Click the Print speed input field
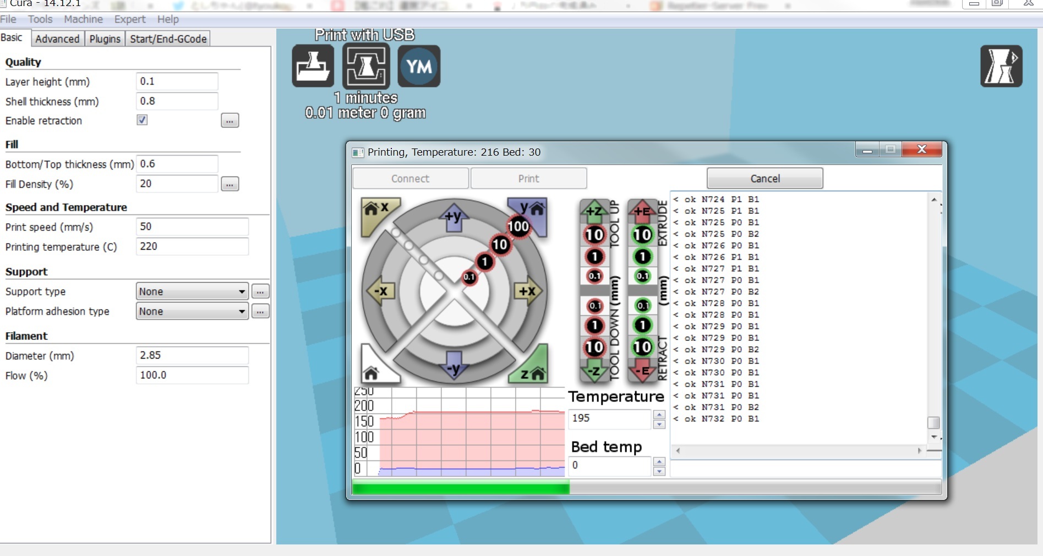Screen dimensions: 1043x556 click(x=192, y=227)
